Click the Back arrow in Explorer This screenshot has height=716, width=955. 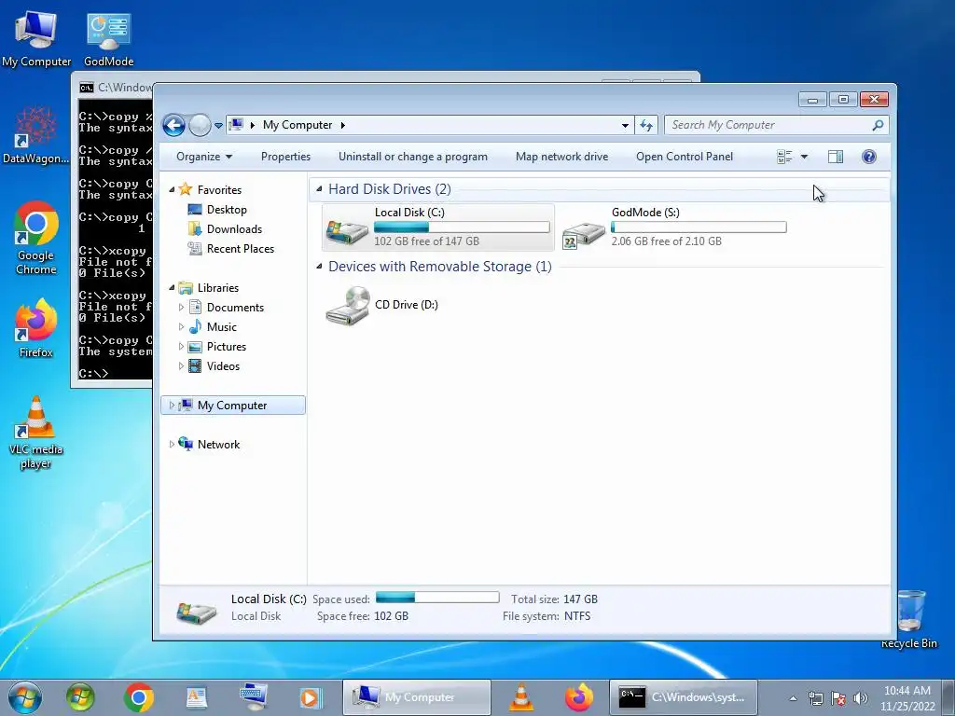[x=173, y=126]
